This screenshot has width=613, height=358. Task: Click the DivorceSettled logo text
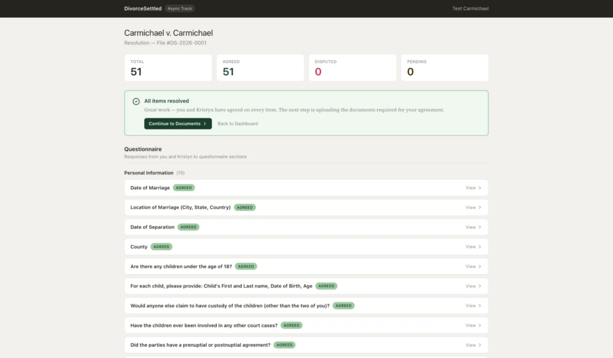pyautogui.click(x=142, y=8)
